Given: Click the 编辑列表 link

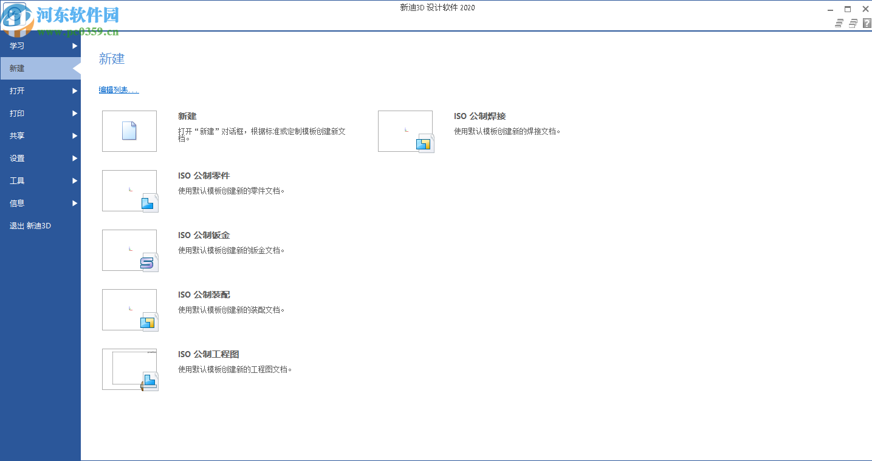Looking at the screenshot, I should point(117,89).
